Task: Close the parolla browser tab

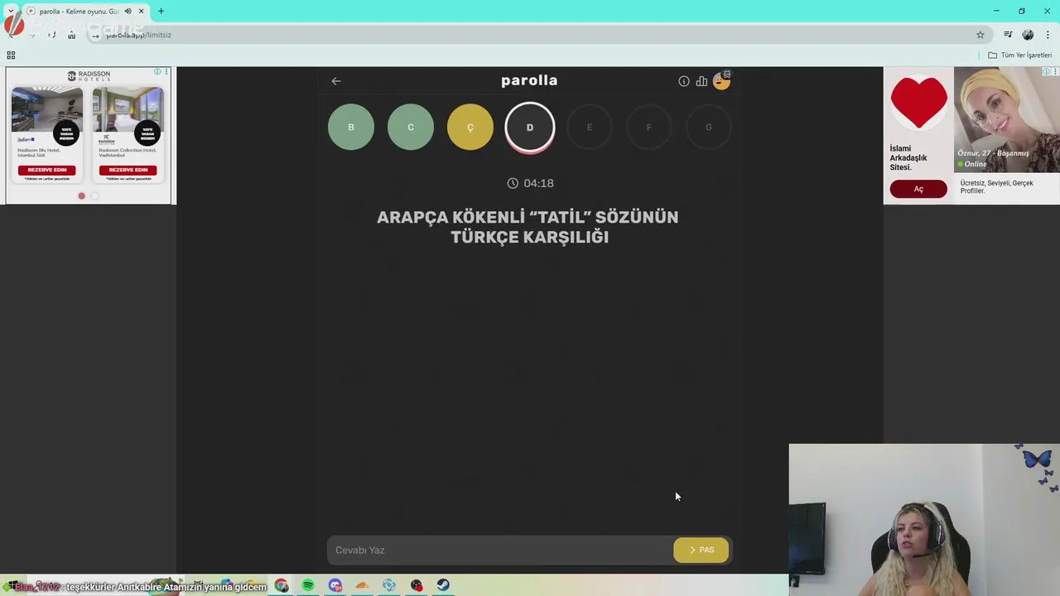Action: [x=142, y=12]
